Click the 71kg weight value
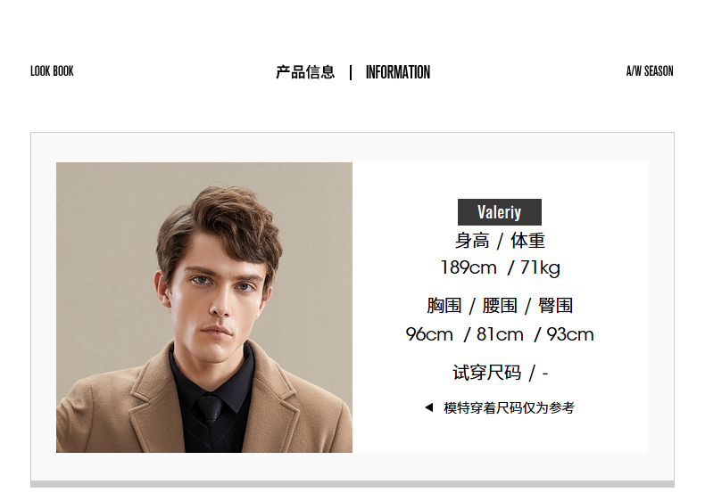Viewport: 705px width, 493px height. (x=540, y=268)
